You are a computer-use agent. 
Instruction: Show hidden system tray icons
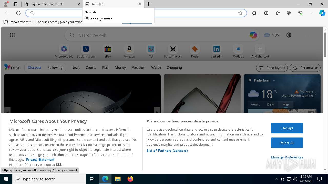276,179
